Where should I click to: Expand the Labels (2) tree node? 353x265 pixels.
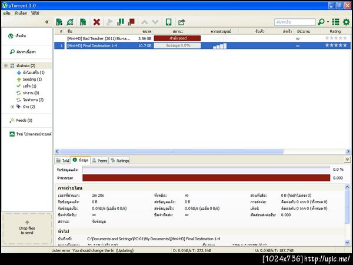(12, 107)
